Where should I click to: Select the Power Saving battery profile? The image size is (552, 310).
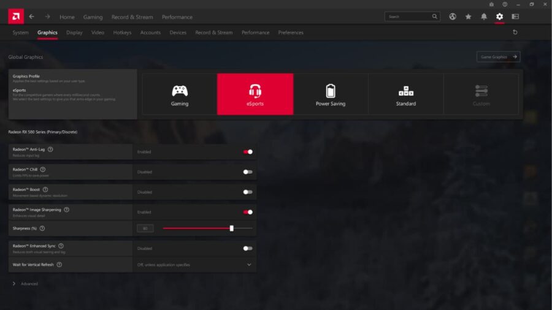pos(331,94)
